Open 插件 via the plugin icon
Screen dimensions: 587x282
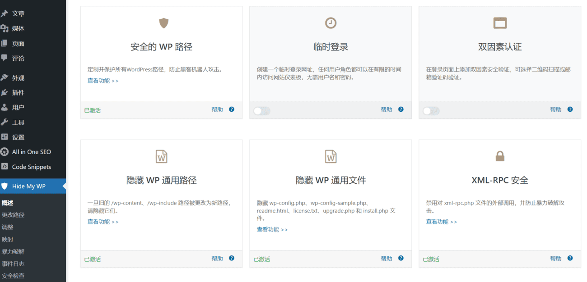point(6,92)
